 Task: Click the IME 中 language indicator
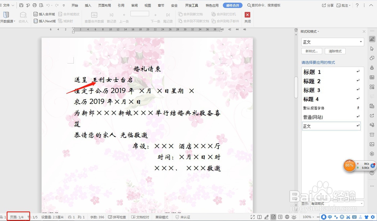(x=330, y=217)
